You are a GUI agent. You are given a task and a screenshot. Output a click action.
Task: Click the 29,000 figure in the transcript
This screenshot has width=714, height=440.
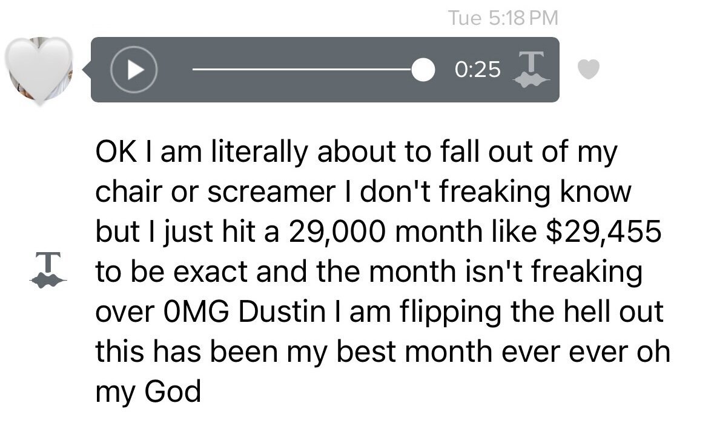[337, 232]
